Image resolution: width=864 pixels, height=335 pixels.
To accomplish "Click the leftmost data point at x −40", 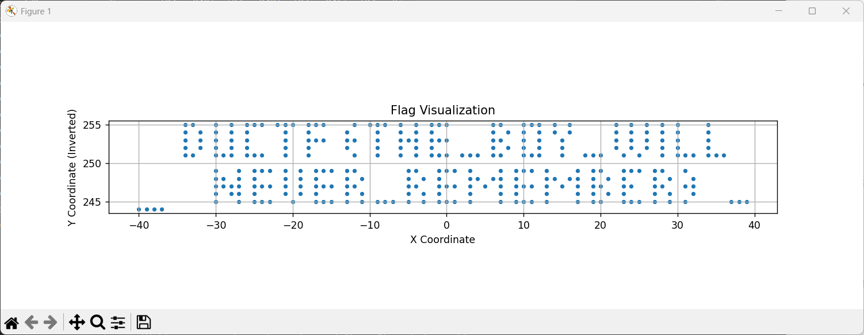I will tap(139, 209).
